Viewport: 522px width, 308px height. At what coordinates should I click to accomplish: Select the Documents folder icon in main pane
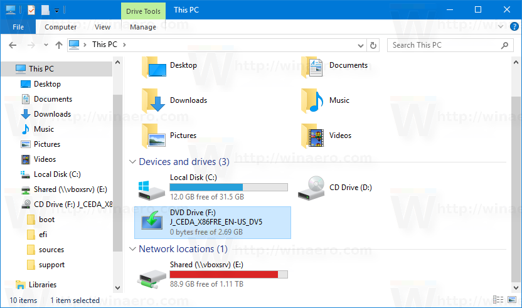click(312, 67)
